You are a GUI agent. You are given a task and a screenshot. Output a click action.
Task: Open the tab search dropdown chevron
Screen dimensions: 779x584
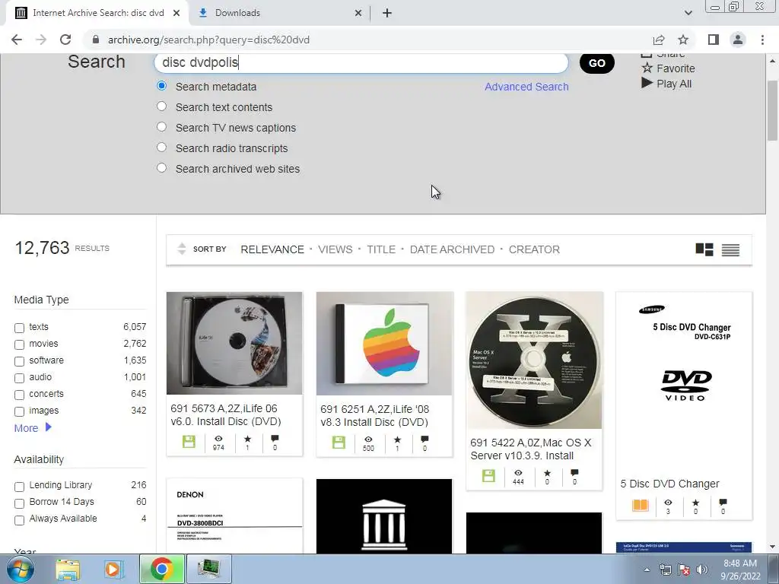pos(688,13)
